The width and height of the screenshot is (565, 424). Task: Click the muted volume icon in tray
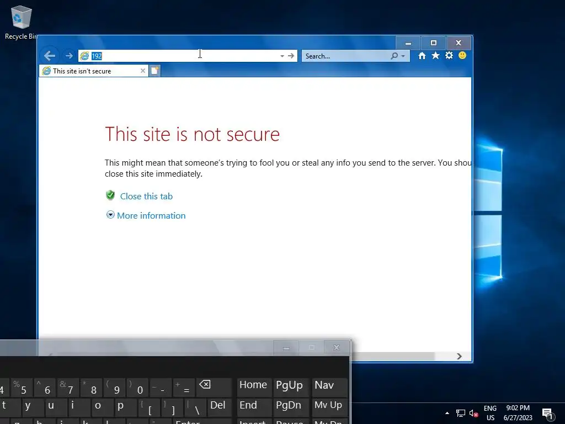pos(473,413)
